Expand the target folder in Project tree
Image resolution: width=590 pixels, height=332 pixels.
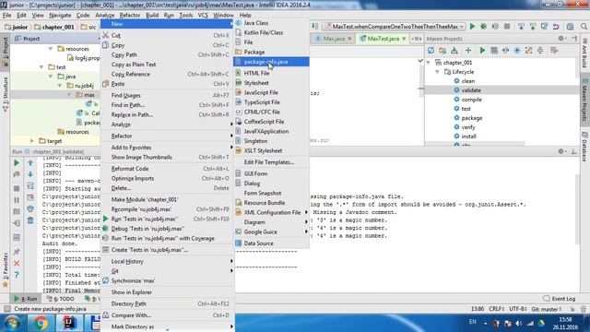coord(32,141)
